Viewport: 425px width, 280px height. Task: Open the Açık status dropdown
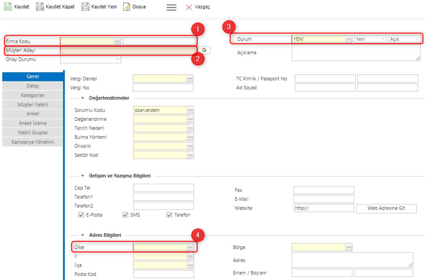tap(417, 38)
